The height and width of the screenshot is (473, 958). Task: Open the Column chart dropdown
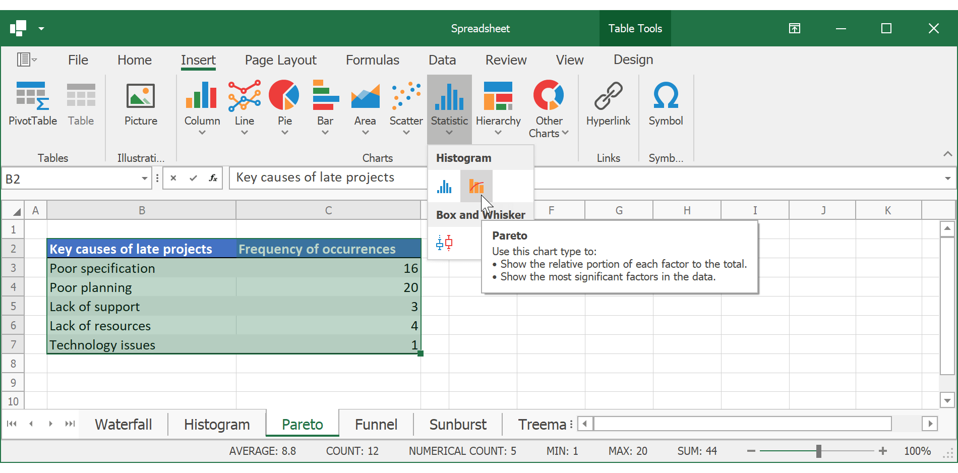202,133
